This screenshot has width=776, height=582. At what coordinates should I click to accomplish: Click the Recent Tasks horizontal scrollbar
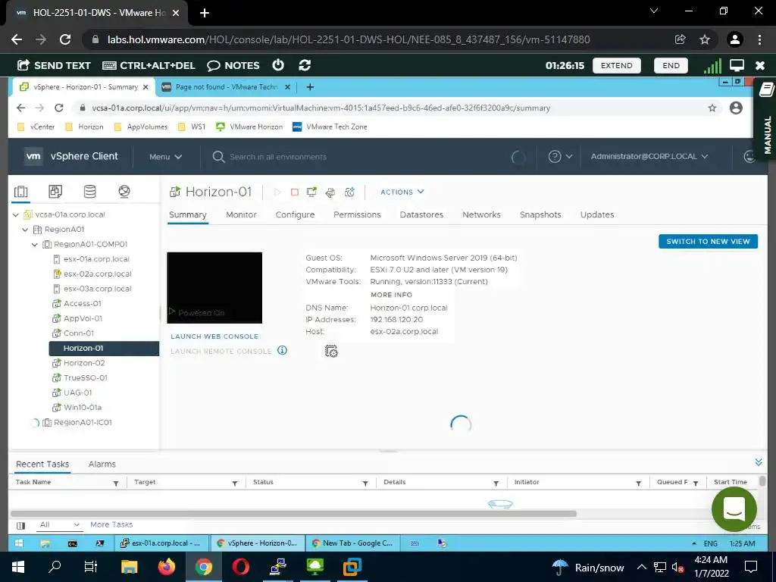pyautogui.click(x=293, y=514)
